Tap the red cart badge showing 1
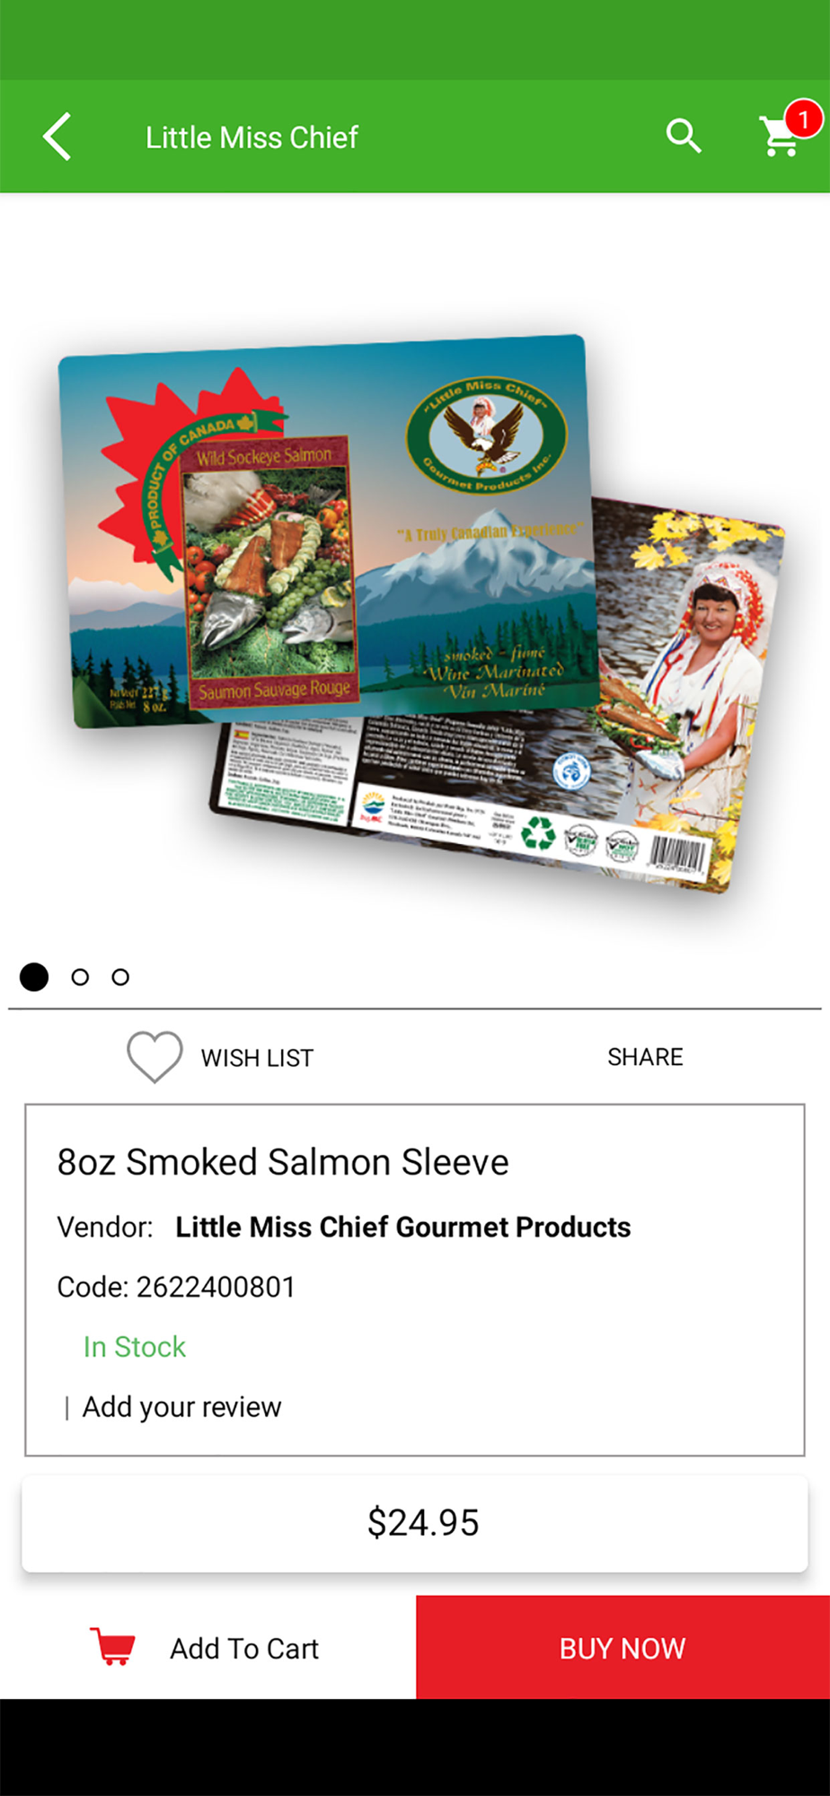Screen dimensions: 830x1796 pos(803,119)
